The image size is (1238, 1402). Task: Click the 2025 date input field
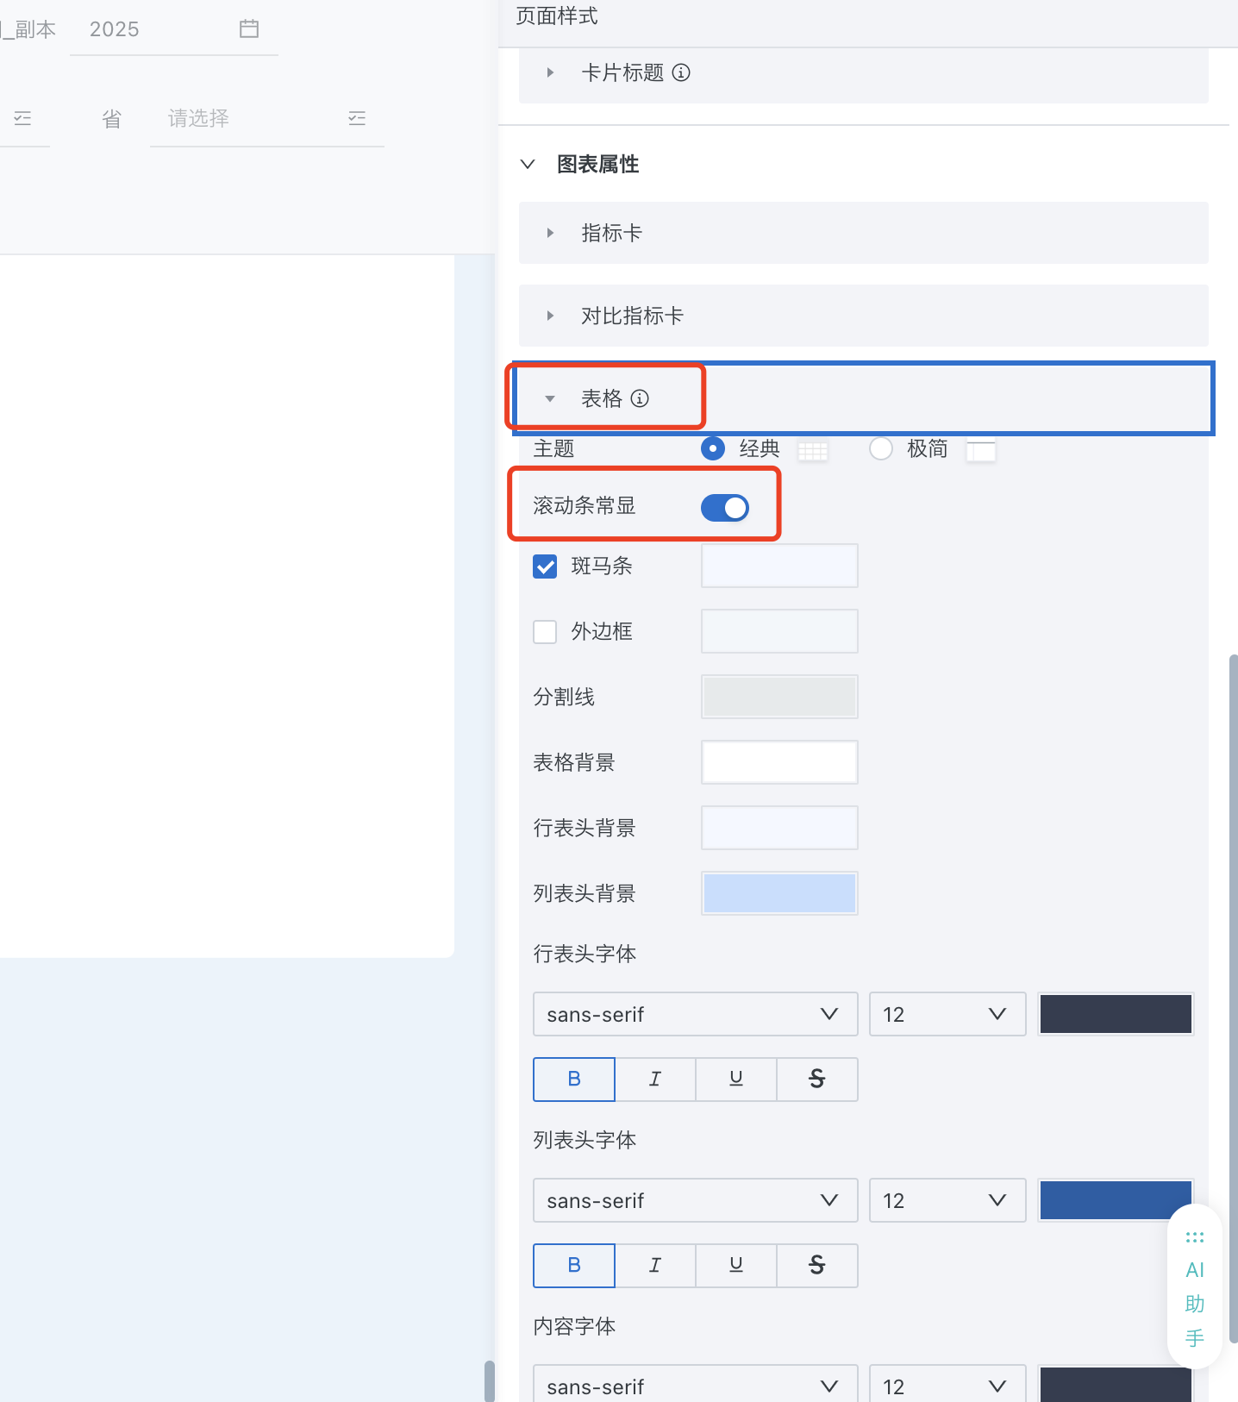(x=174, y=29)
